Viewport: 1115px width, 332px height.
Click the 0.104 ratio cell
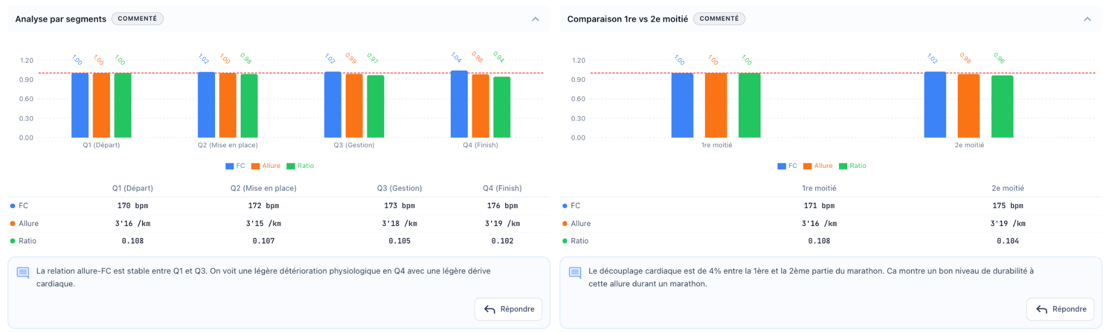click(x=1008, y=241)
